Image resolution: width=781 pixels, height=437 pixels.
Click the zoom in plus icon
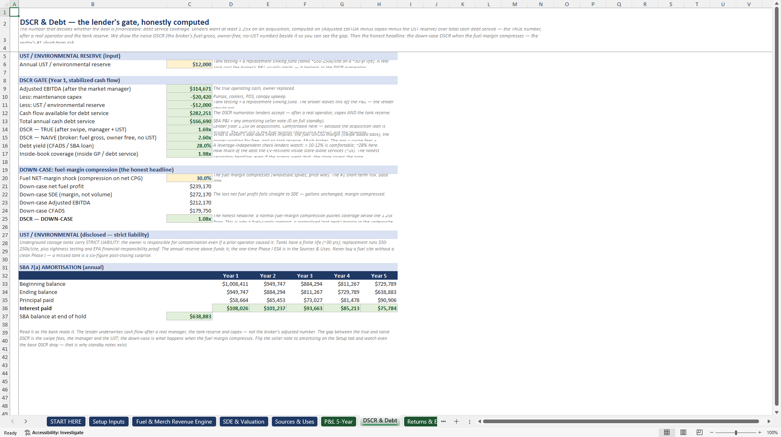pyautogui.click(x=759, y=433)
